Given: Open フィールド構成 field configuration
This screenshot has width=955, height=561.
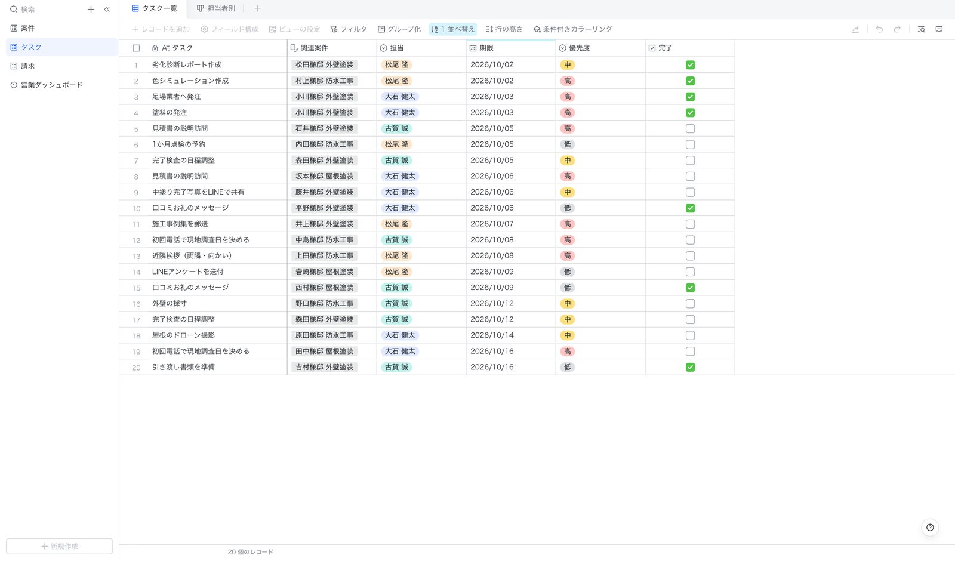Looking at the screenshot, I should [x=230, y=29].
